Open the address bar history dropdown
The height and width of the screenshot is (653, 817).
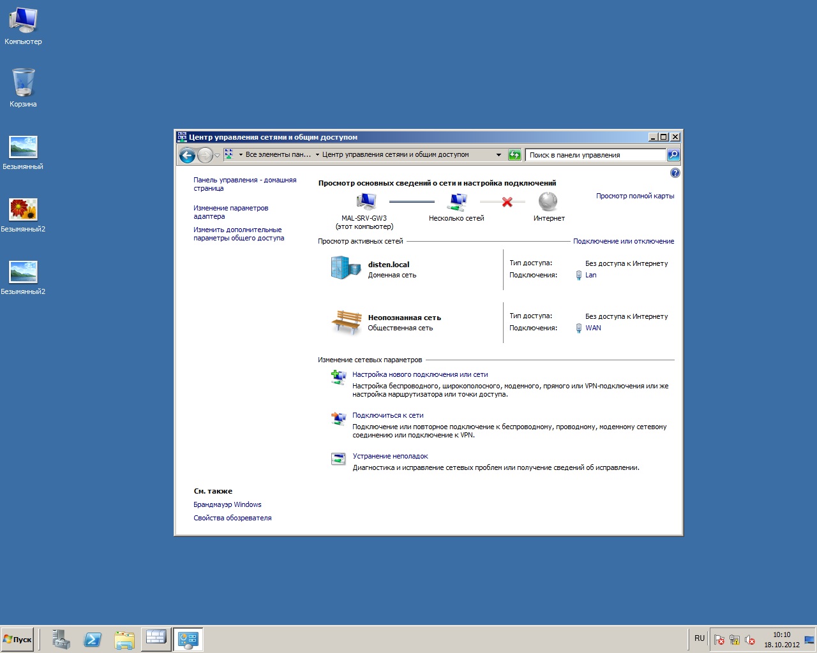(x=498, y=154)
